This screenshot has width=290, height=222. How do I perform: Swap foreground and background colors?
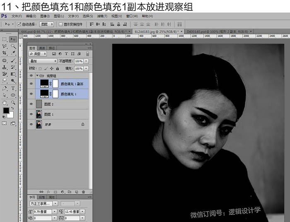(x=12, y=109)
